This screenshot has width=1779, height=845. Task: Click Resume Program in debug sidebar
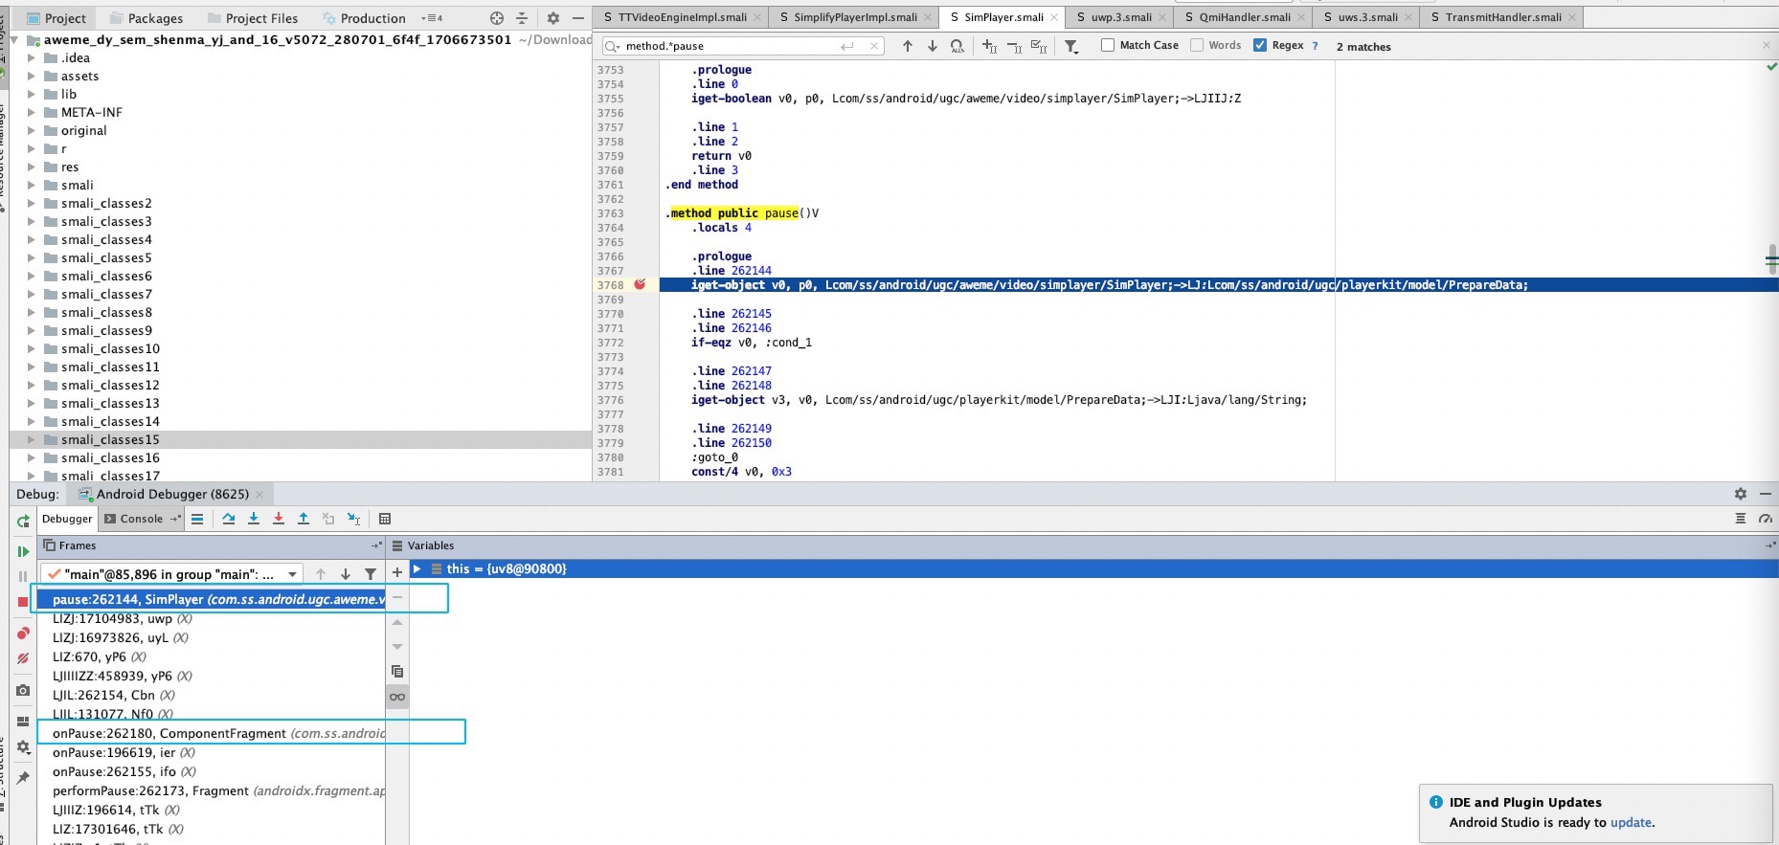click(23, 551)
